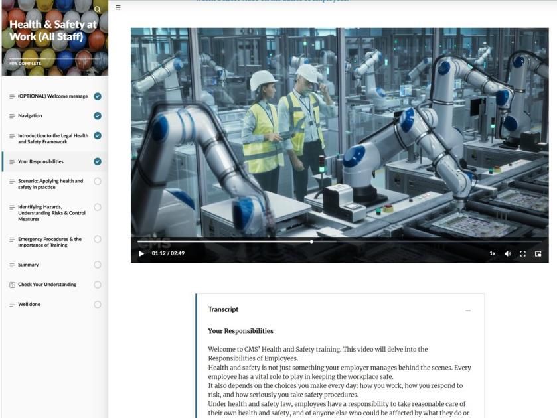
Task: Click the bold Your Responsibilities transcript heading
Action: pos(240,331)
